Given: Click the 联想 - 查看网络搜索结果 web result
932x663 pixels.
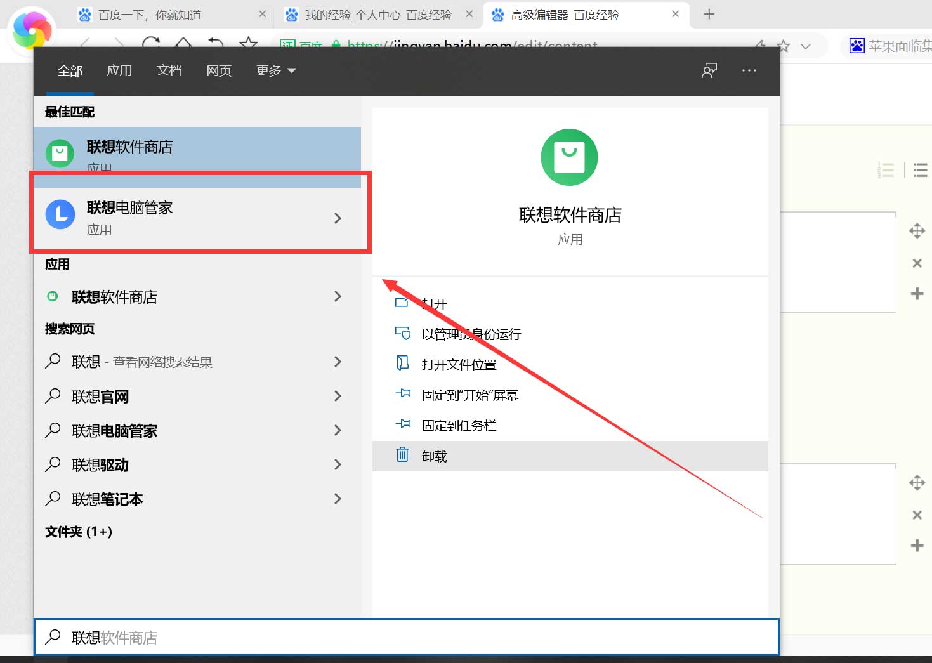Looking at the screenshot, I should 197,362.
